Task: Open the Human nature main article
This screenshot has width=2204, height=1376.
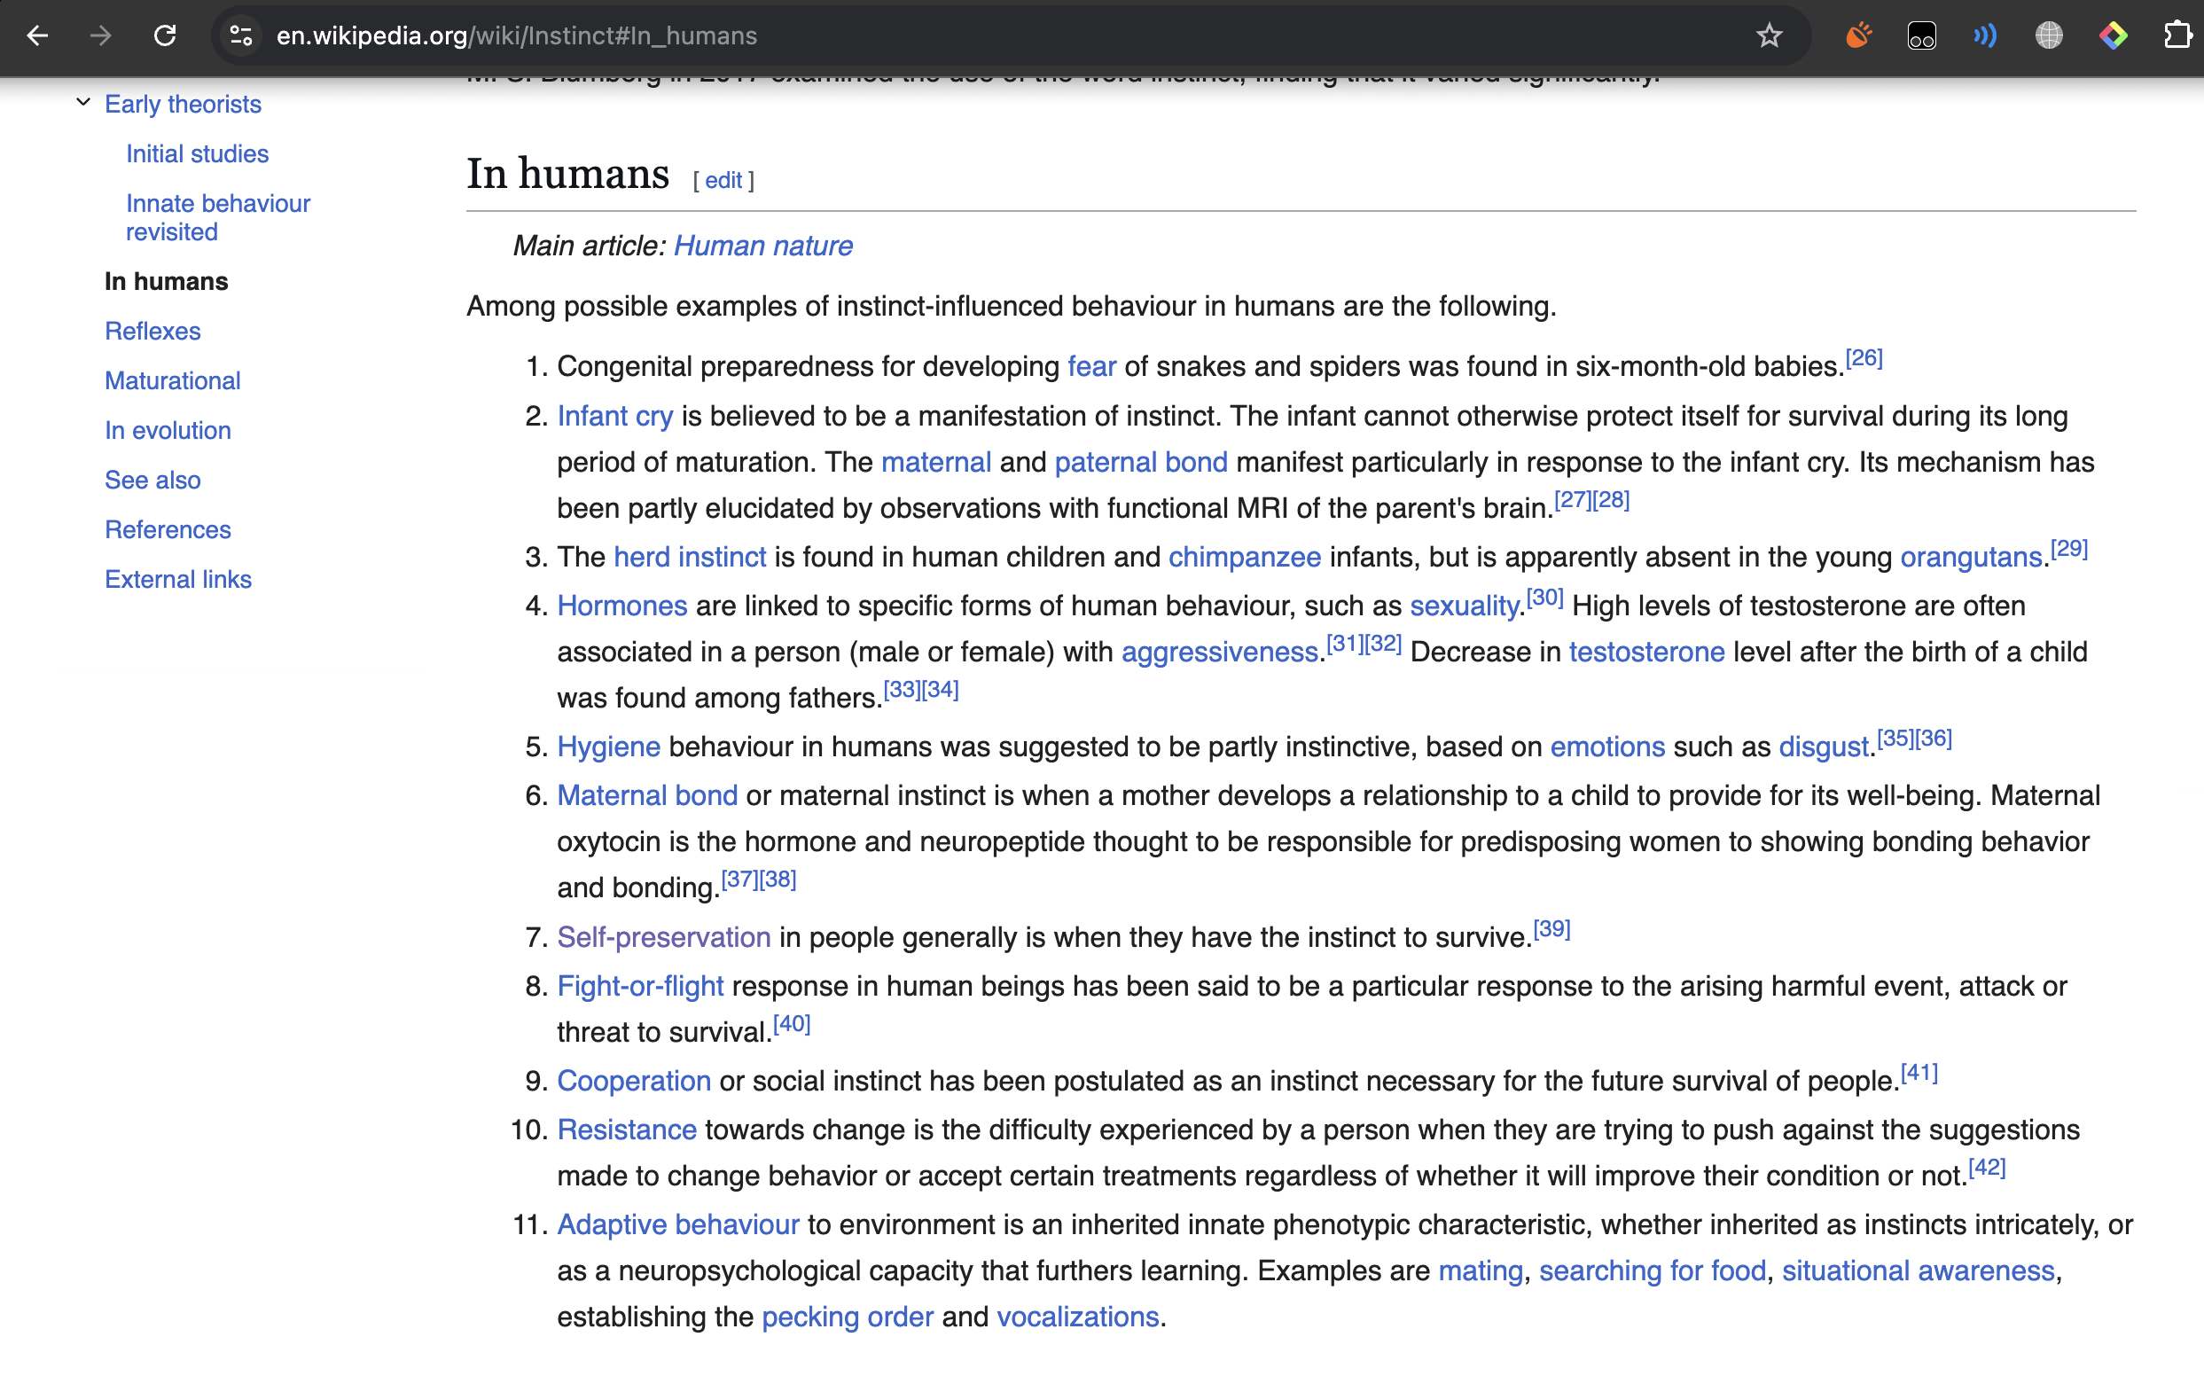Action: [762, 246]
